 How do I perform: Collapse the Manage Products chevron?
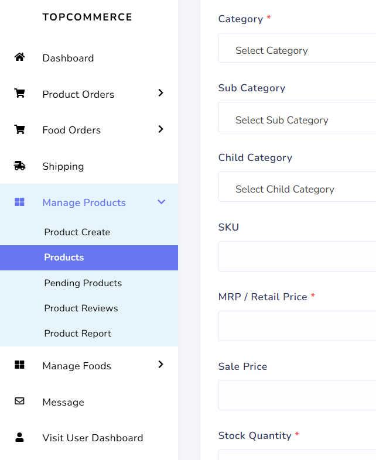162,202
